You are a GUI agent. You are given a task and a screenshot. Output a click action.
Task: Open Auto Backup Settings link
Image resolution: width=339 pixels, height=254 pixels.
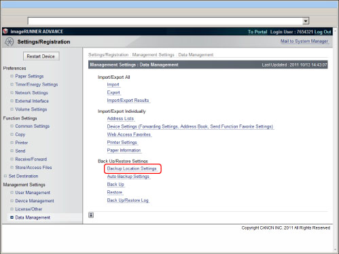pos(128,177)
